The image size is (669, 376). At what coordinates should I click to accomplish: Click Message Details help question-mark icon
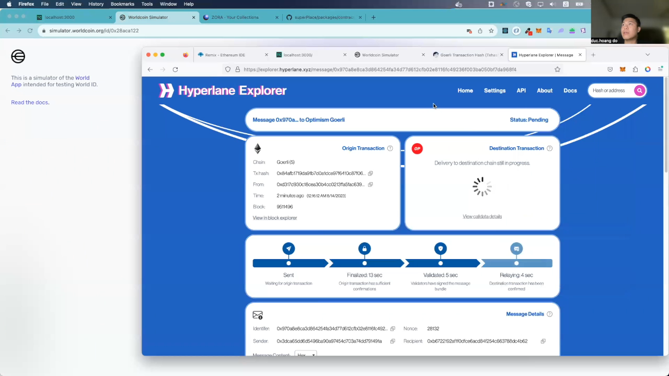pyautogui.click(x=549, y=314)
